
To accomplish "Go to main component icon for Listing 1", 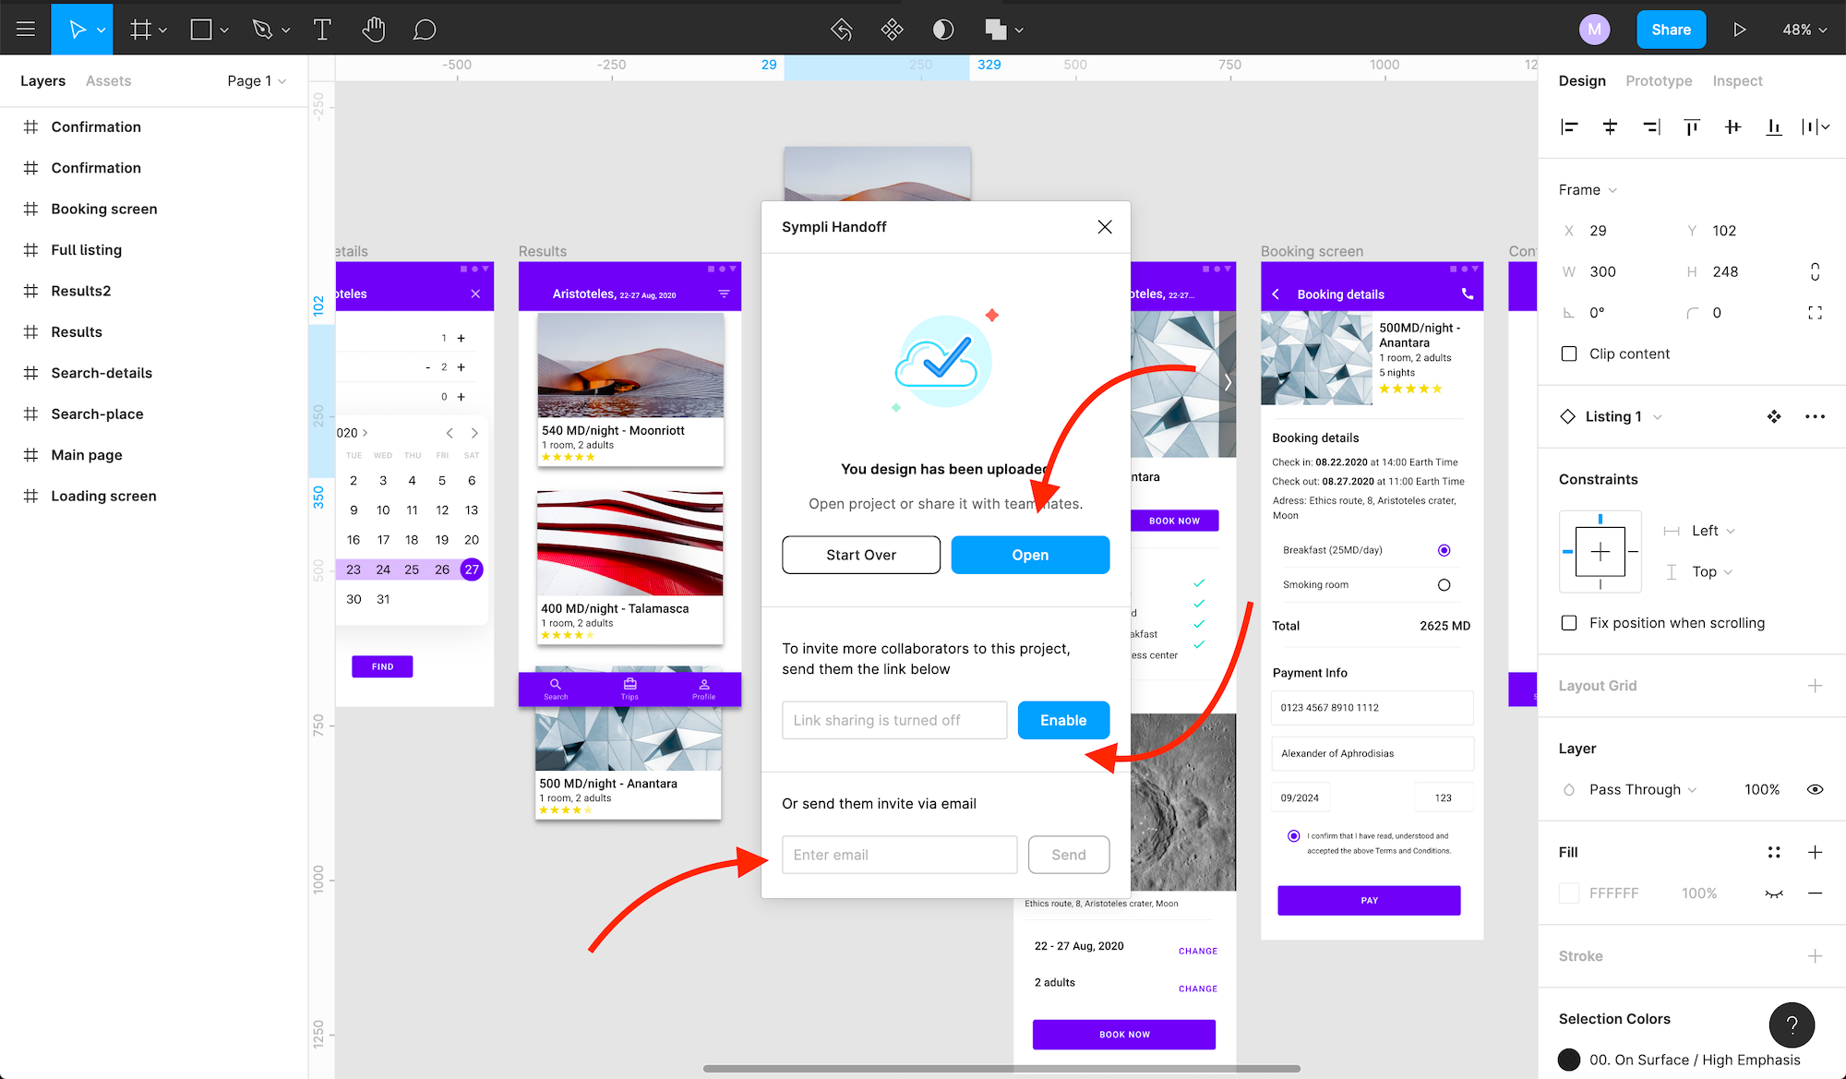I will pyautogui.click(x=1774, y=417).
